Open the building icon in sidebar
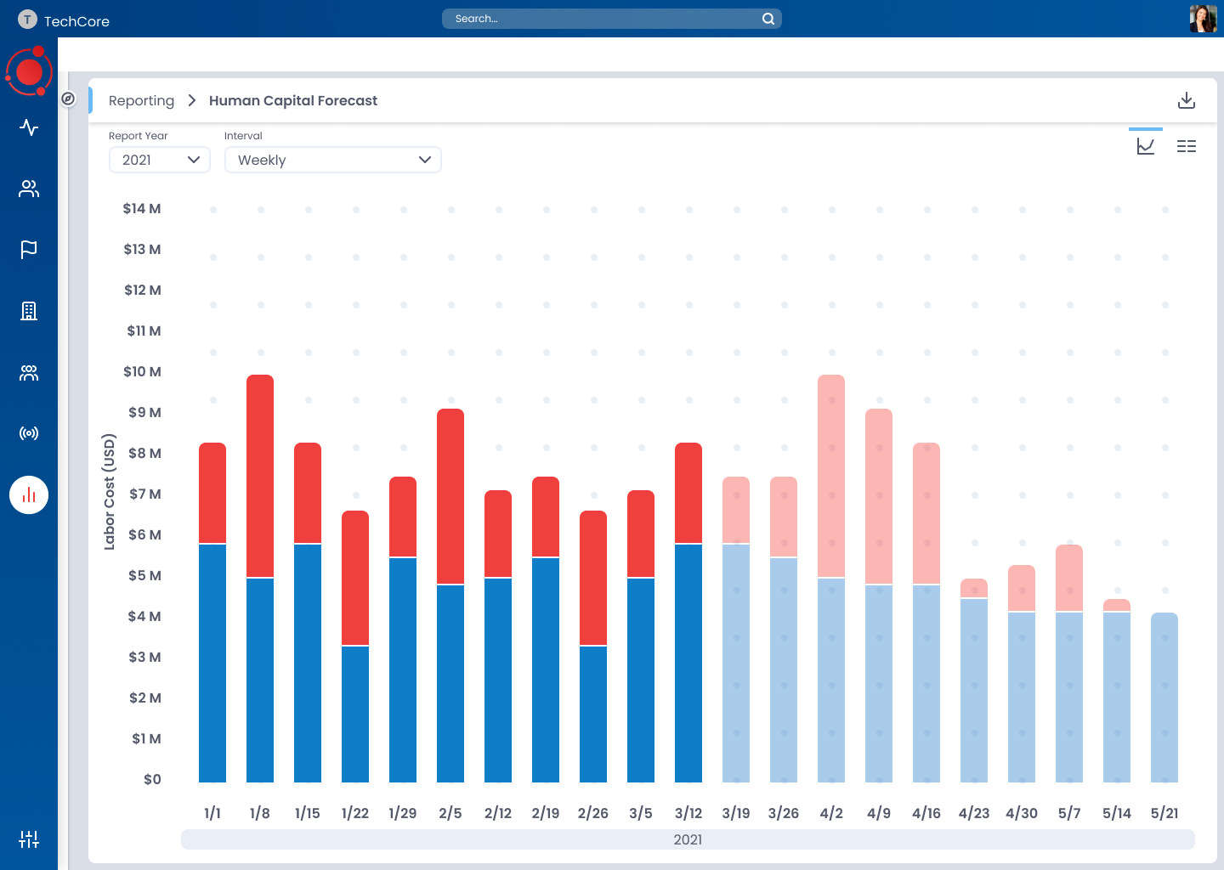Image resolution: width=1224 pixels, height=870 pixels. [29, 311]
